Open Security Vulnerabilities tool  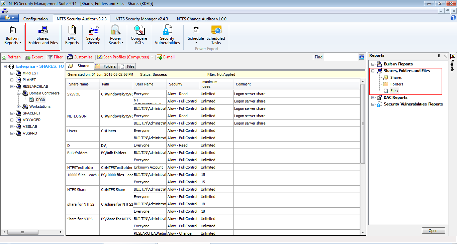(x=167, y=35)
